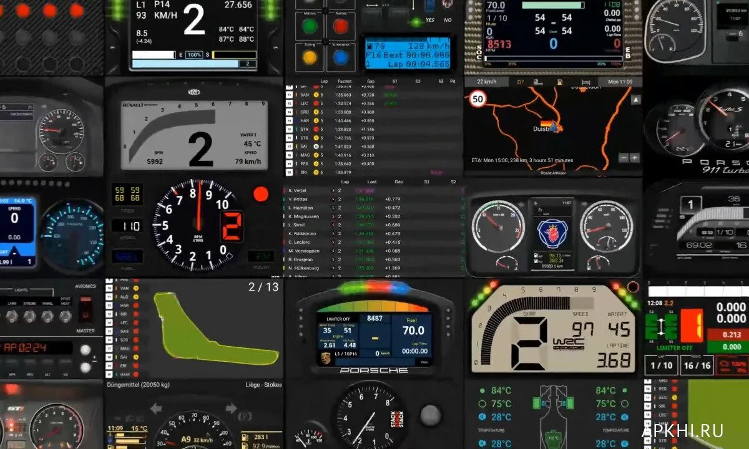This screenshot has height=449, width=749.
Task: Flip the LAND light switch
Action: [x=12, y=317]
